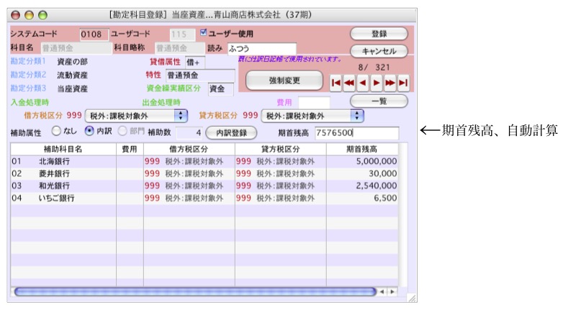
Task: Click the 登録 button
Action: [379, 34]
